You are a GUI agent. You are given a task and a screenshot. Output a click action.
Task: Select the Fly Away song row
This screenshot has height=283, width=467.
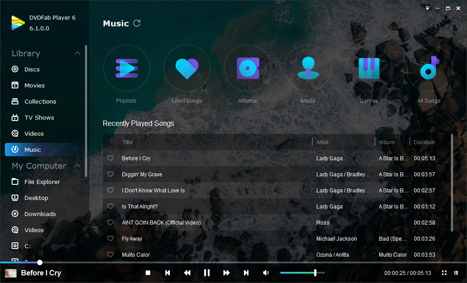point(276,238)
